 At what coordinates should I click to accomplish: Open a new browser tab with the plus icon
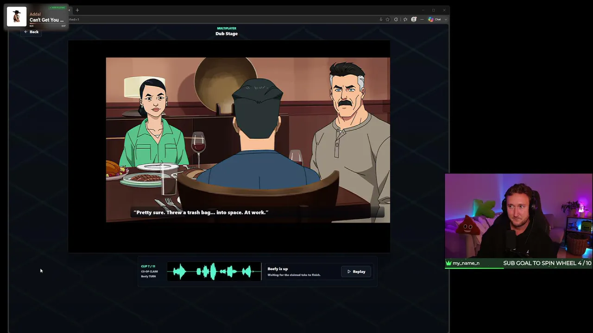(x=77, y=10)
